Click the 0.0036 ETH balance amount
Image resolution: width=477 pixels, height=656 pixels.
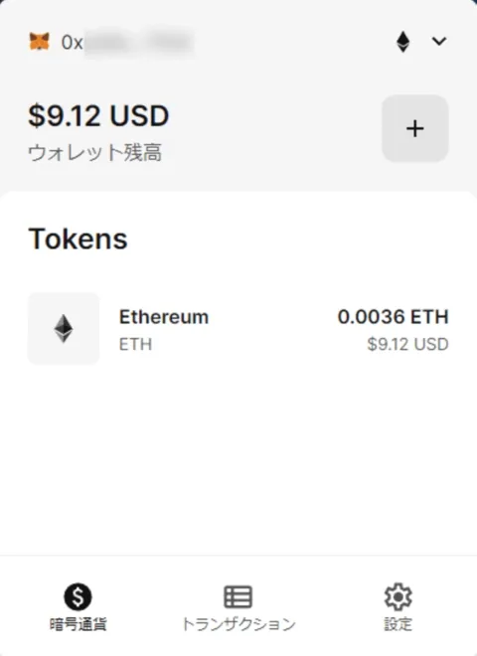393,317
